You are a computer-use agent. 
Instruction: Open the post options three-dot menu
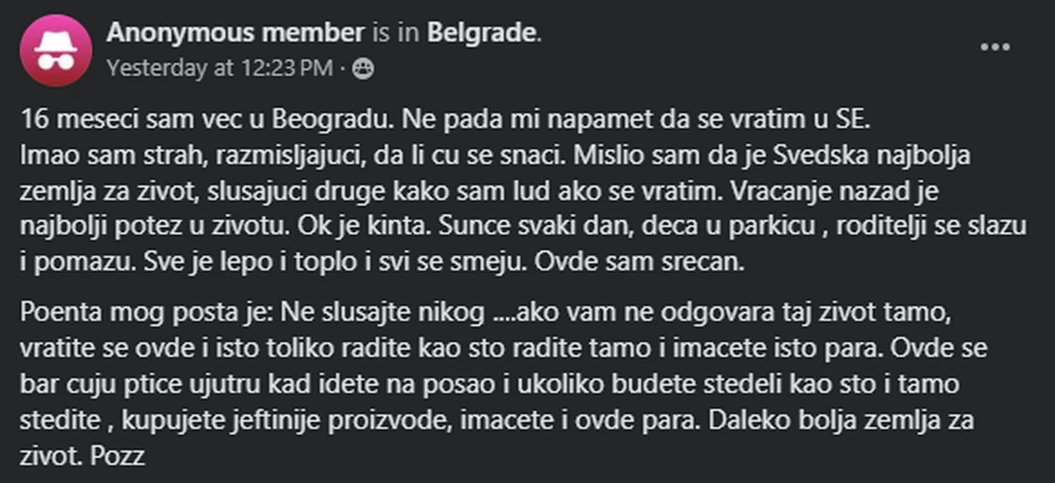[x=995, y=47]
